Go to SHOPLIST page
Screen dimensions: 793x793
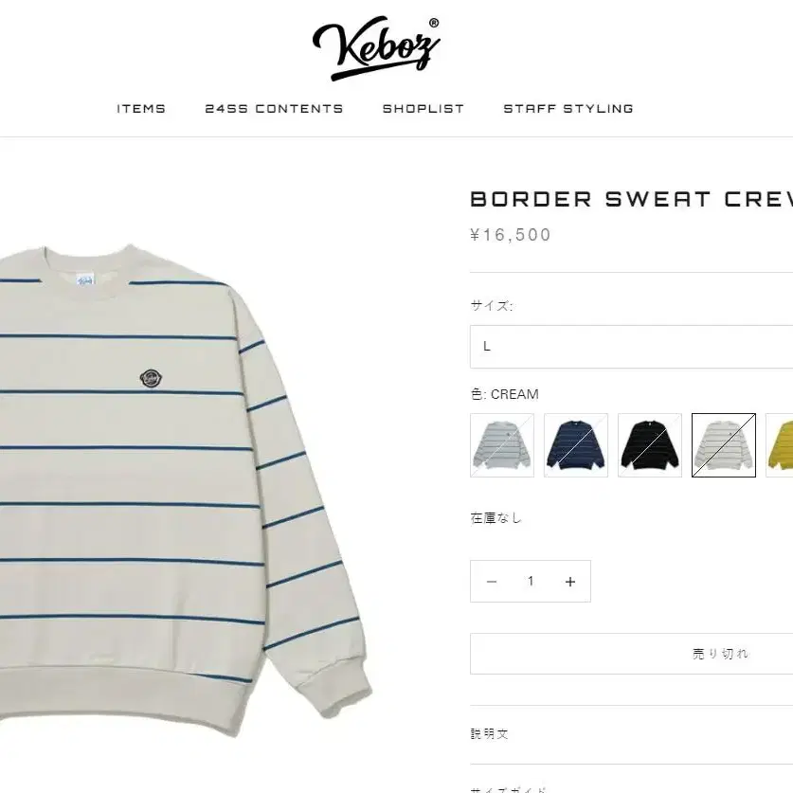(423, 109)
